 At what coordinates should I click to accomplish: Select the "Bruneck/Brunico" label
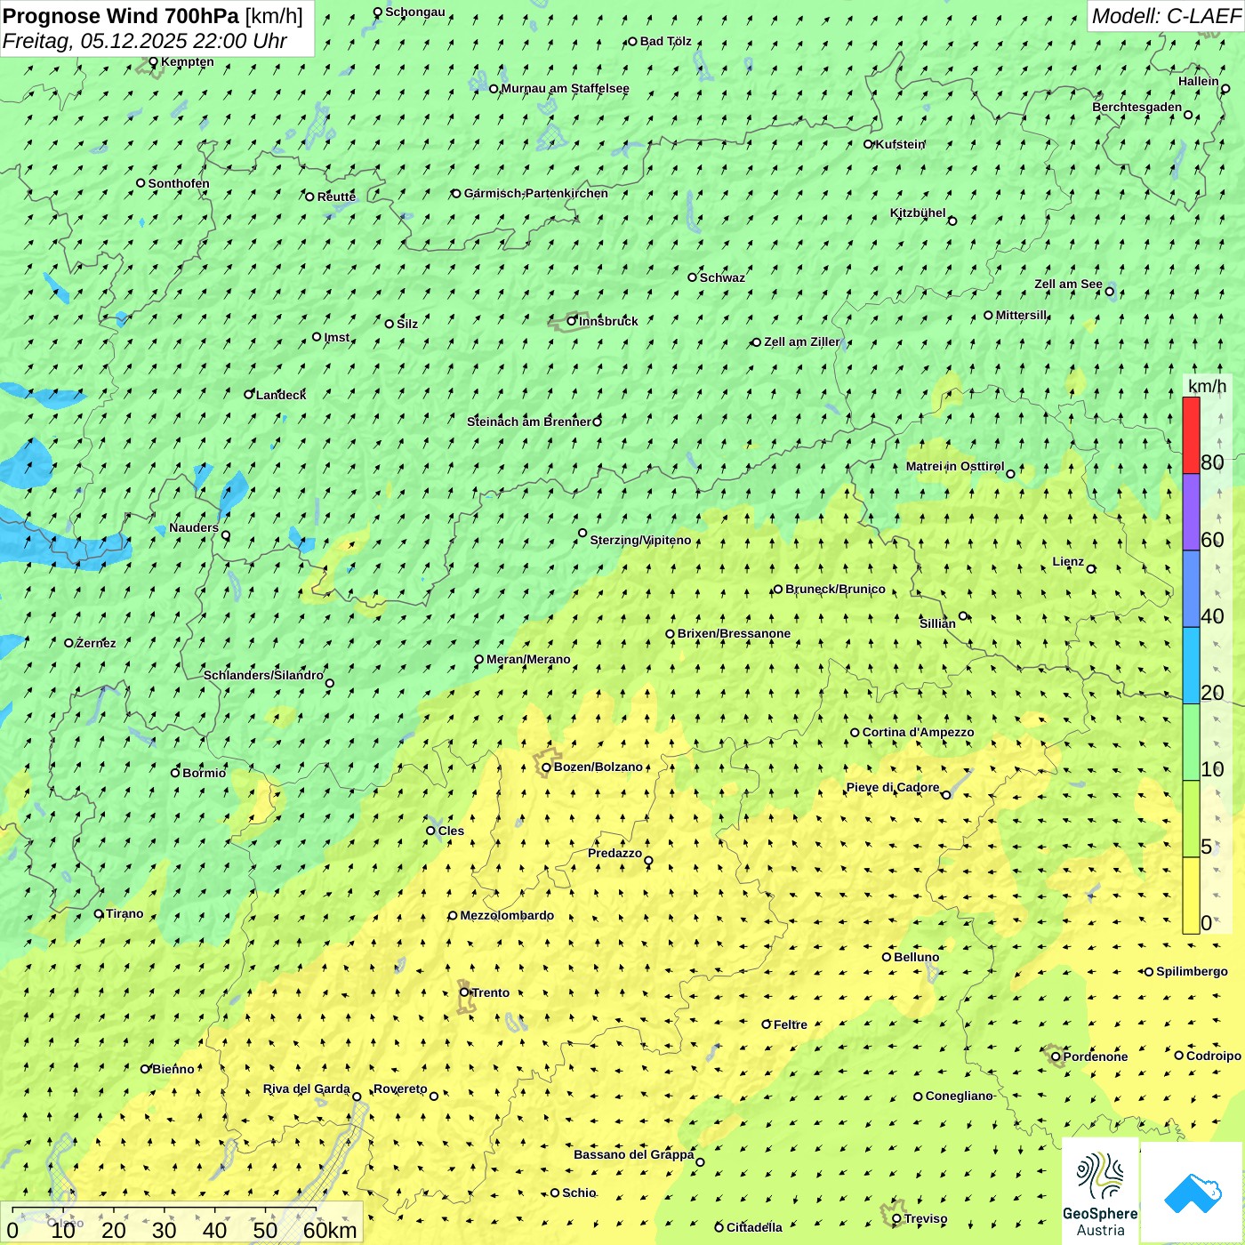pos(836,589)
